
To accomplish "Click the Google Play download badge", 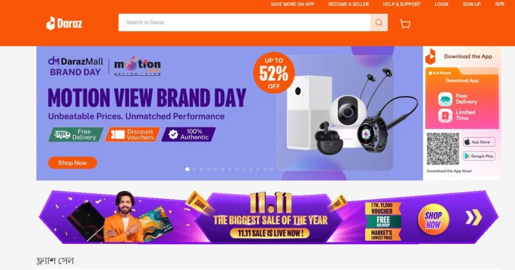I will point(479,156).
